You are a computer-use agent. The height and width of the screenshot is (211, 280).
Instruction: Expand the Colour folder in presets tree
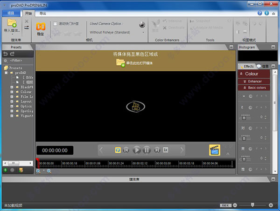point(12,92)
